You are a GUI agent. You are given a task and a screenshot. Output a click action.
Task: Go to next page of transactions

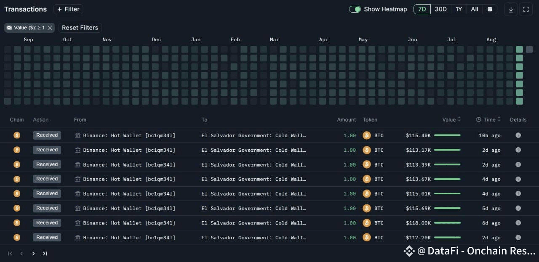click(x=33, y=254)
